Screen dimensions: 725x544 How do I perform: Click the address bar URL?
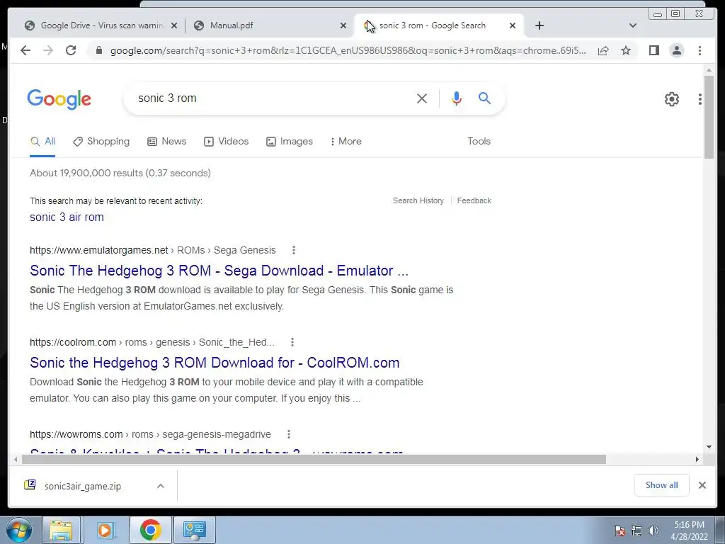click(x=348, y=50)
